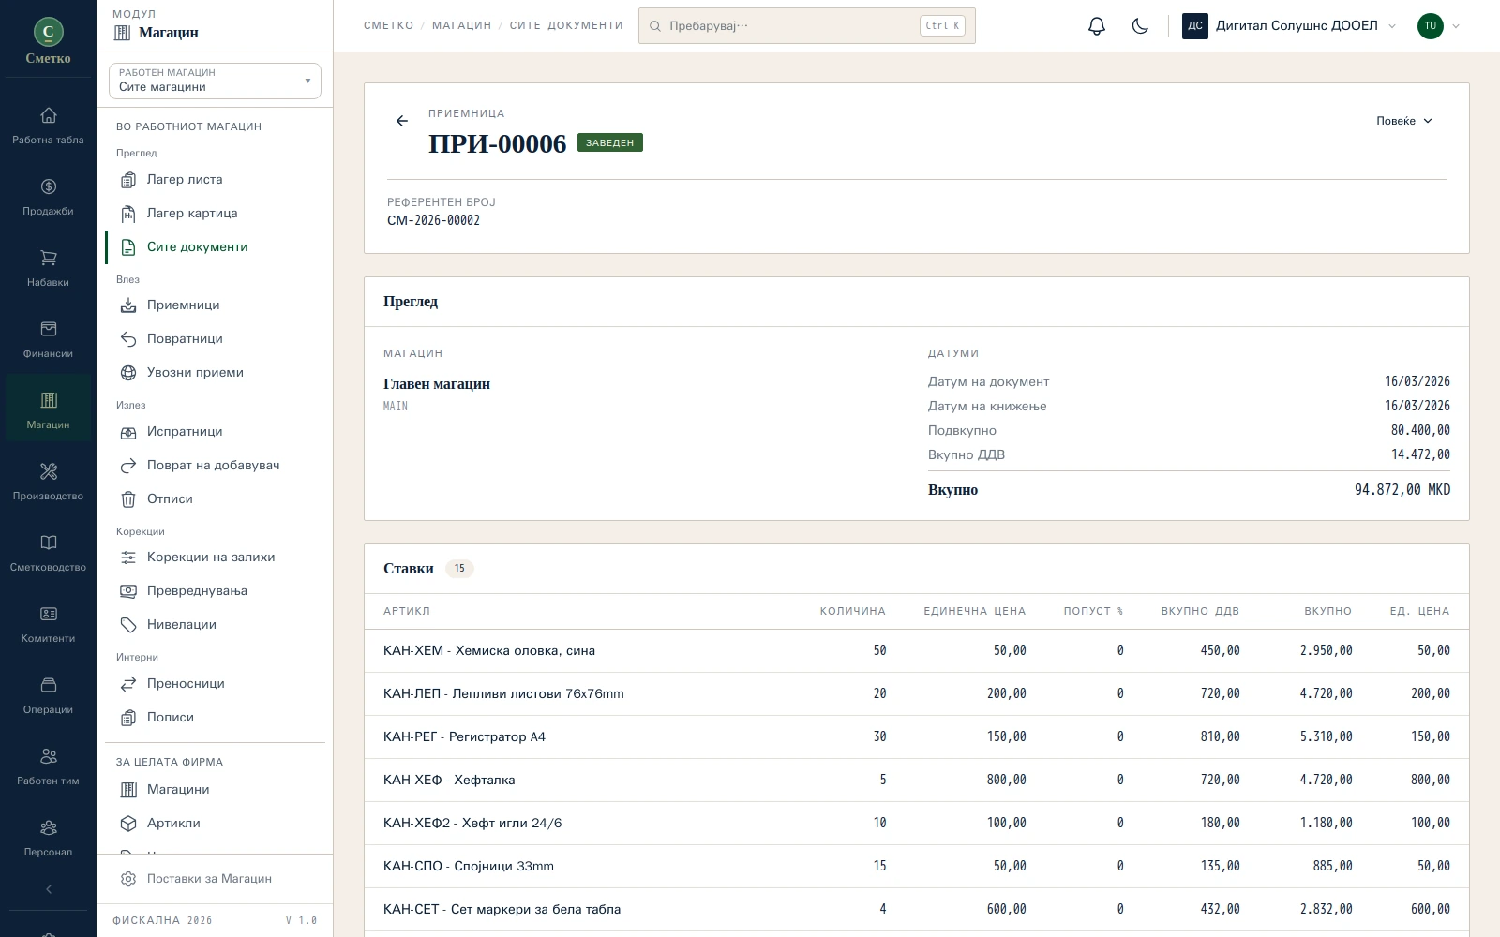The width and height of the screenshot is (1500, 937).
Task: Open Работна табла from the main sidebar
Action: (x=48, y=126)
